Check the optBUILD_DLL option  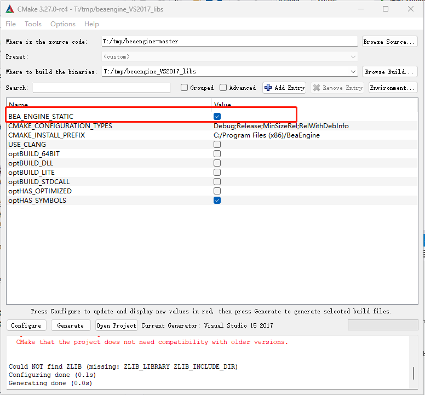pos(217,163)
